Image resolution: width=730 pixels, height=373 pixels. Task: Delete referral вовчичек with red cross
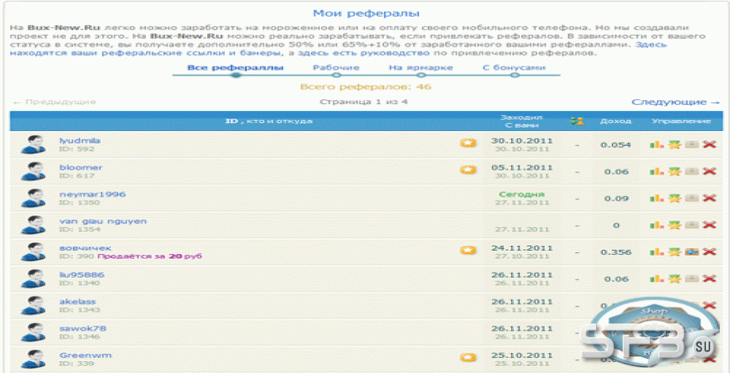(709, 252)
